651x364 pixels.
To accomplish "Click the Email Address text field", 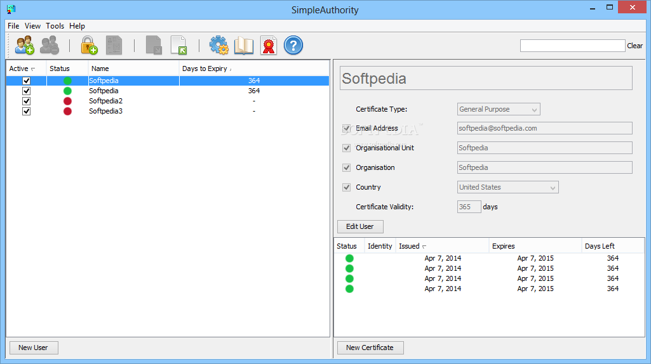I will coord(545,129).
